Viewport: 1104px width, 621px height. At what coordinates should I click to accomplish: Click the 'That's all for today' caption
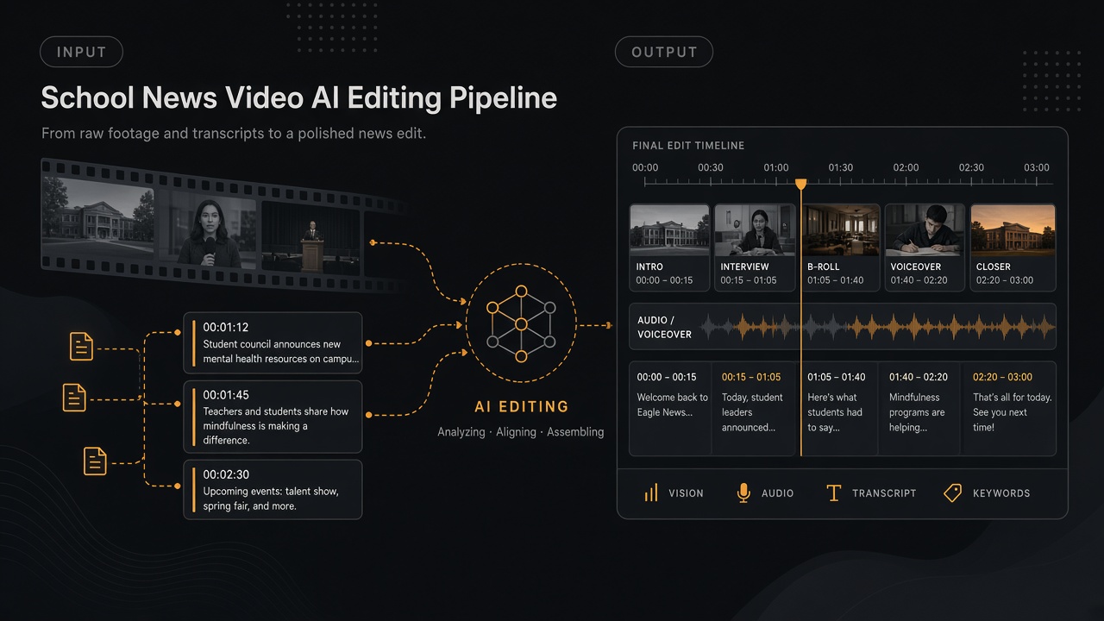tap(1013, 412)
